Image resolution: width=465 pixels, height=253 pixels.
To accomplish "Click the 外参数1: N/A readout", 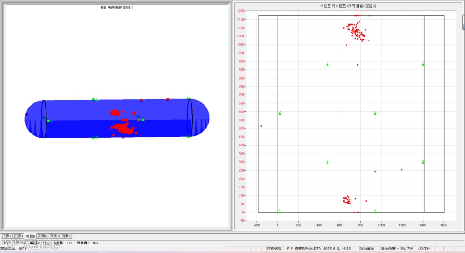I will click(87, 243).
